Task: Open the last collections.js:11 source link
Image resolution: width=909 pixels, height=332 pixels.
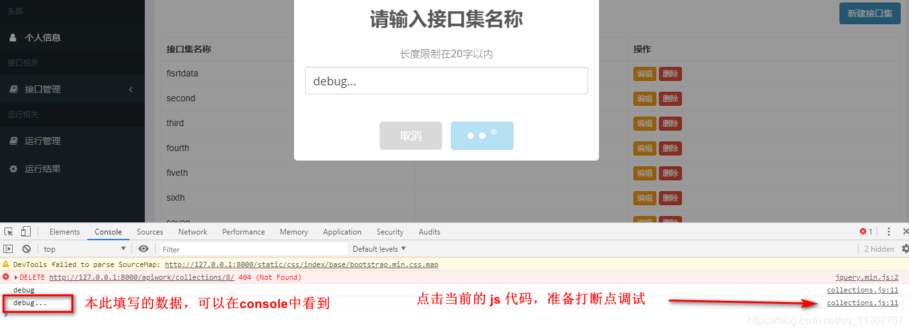Action: coord(862,303)
